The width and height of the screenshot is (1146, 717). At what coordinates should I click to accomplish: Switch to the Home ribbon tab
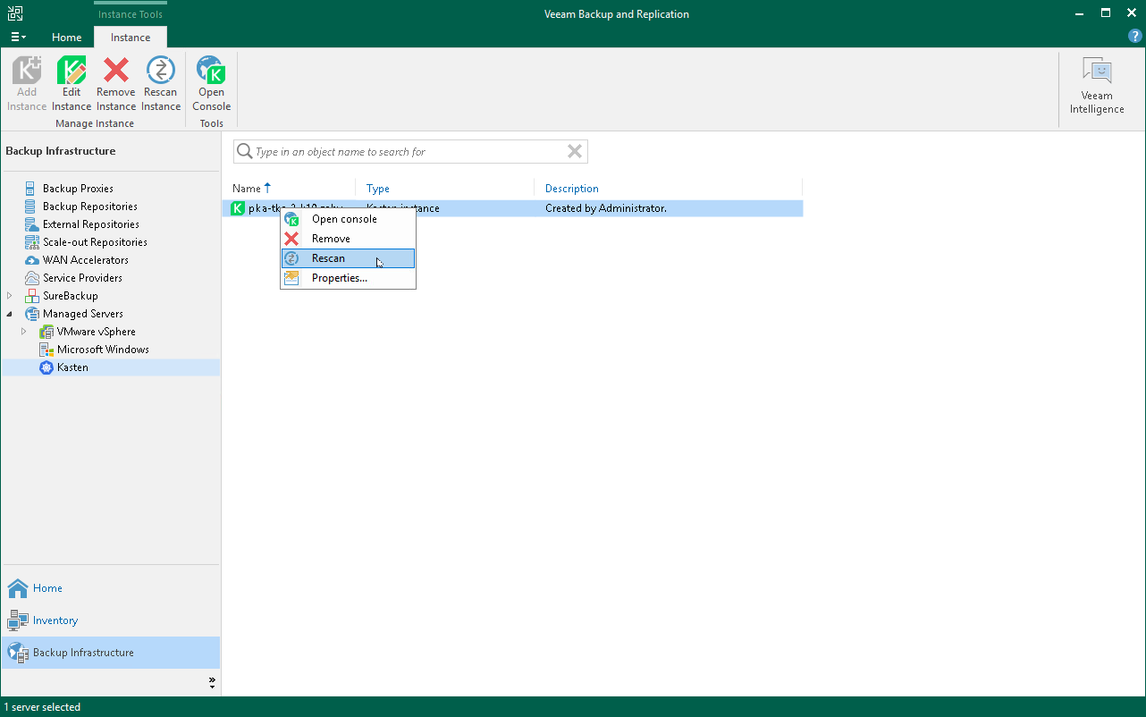click(67, 38)
